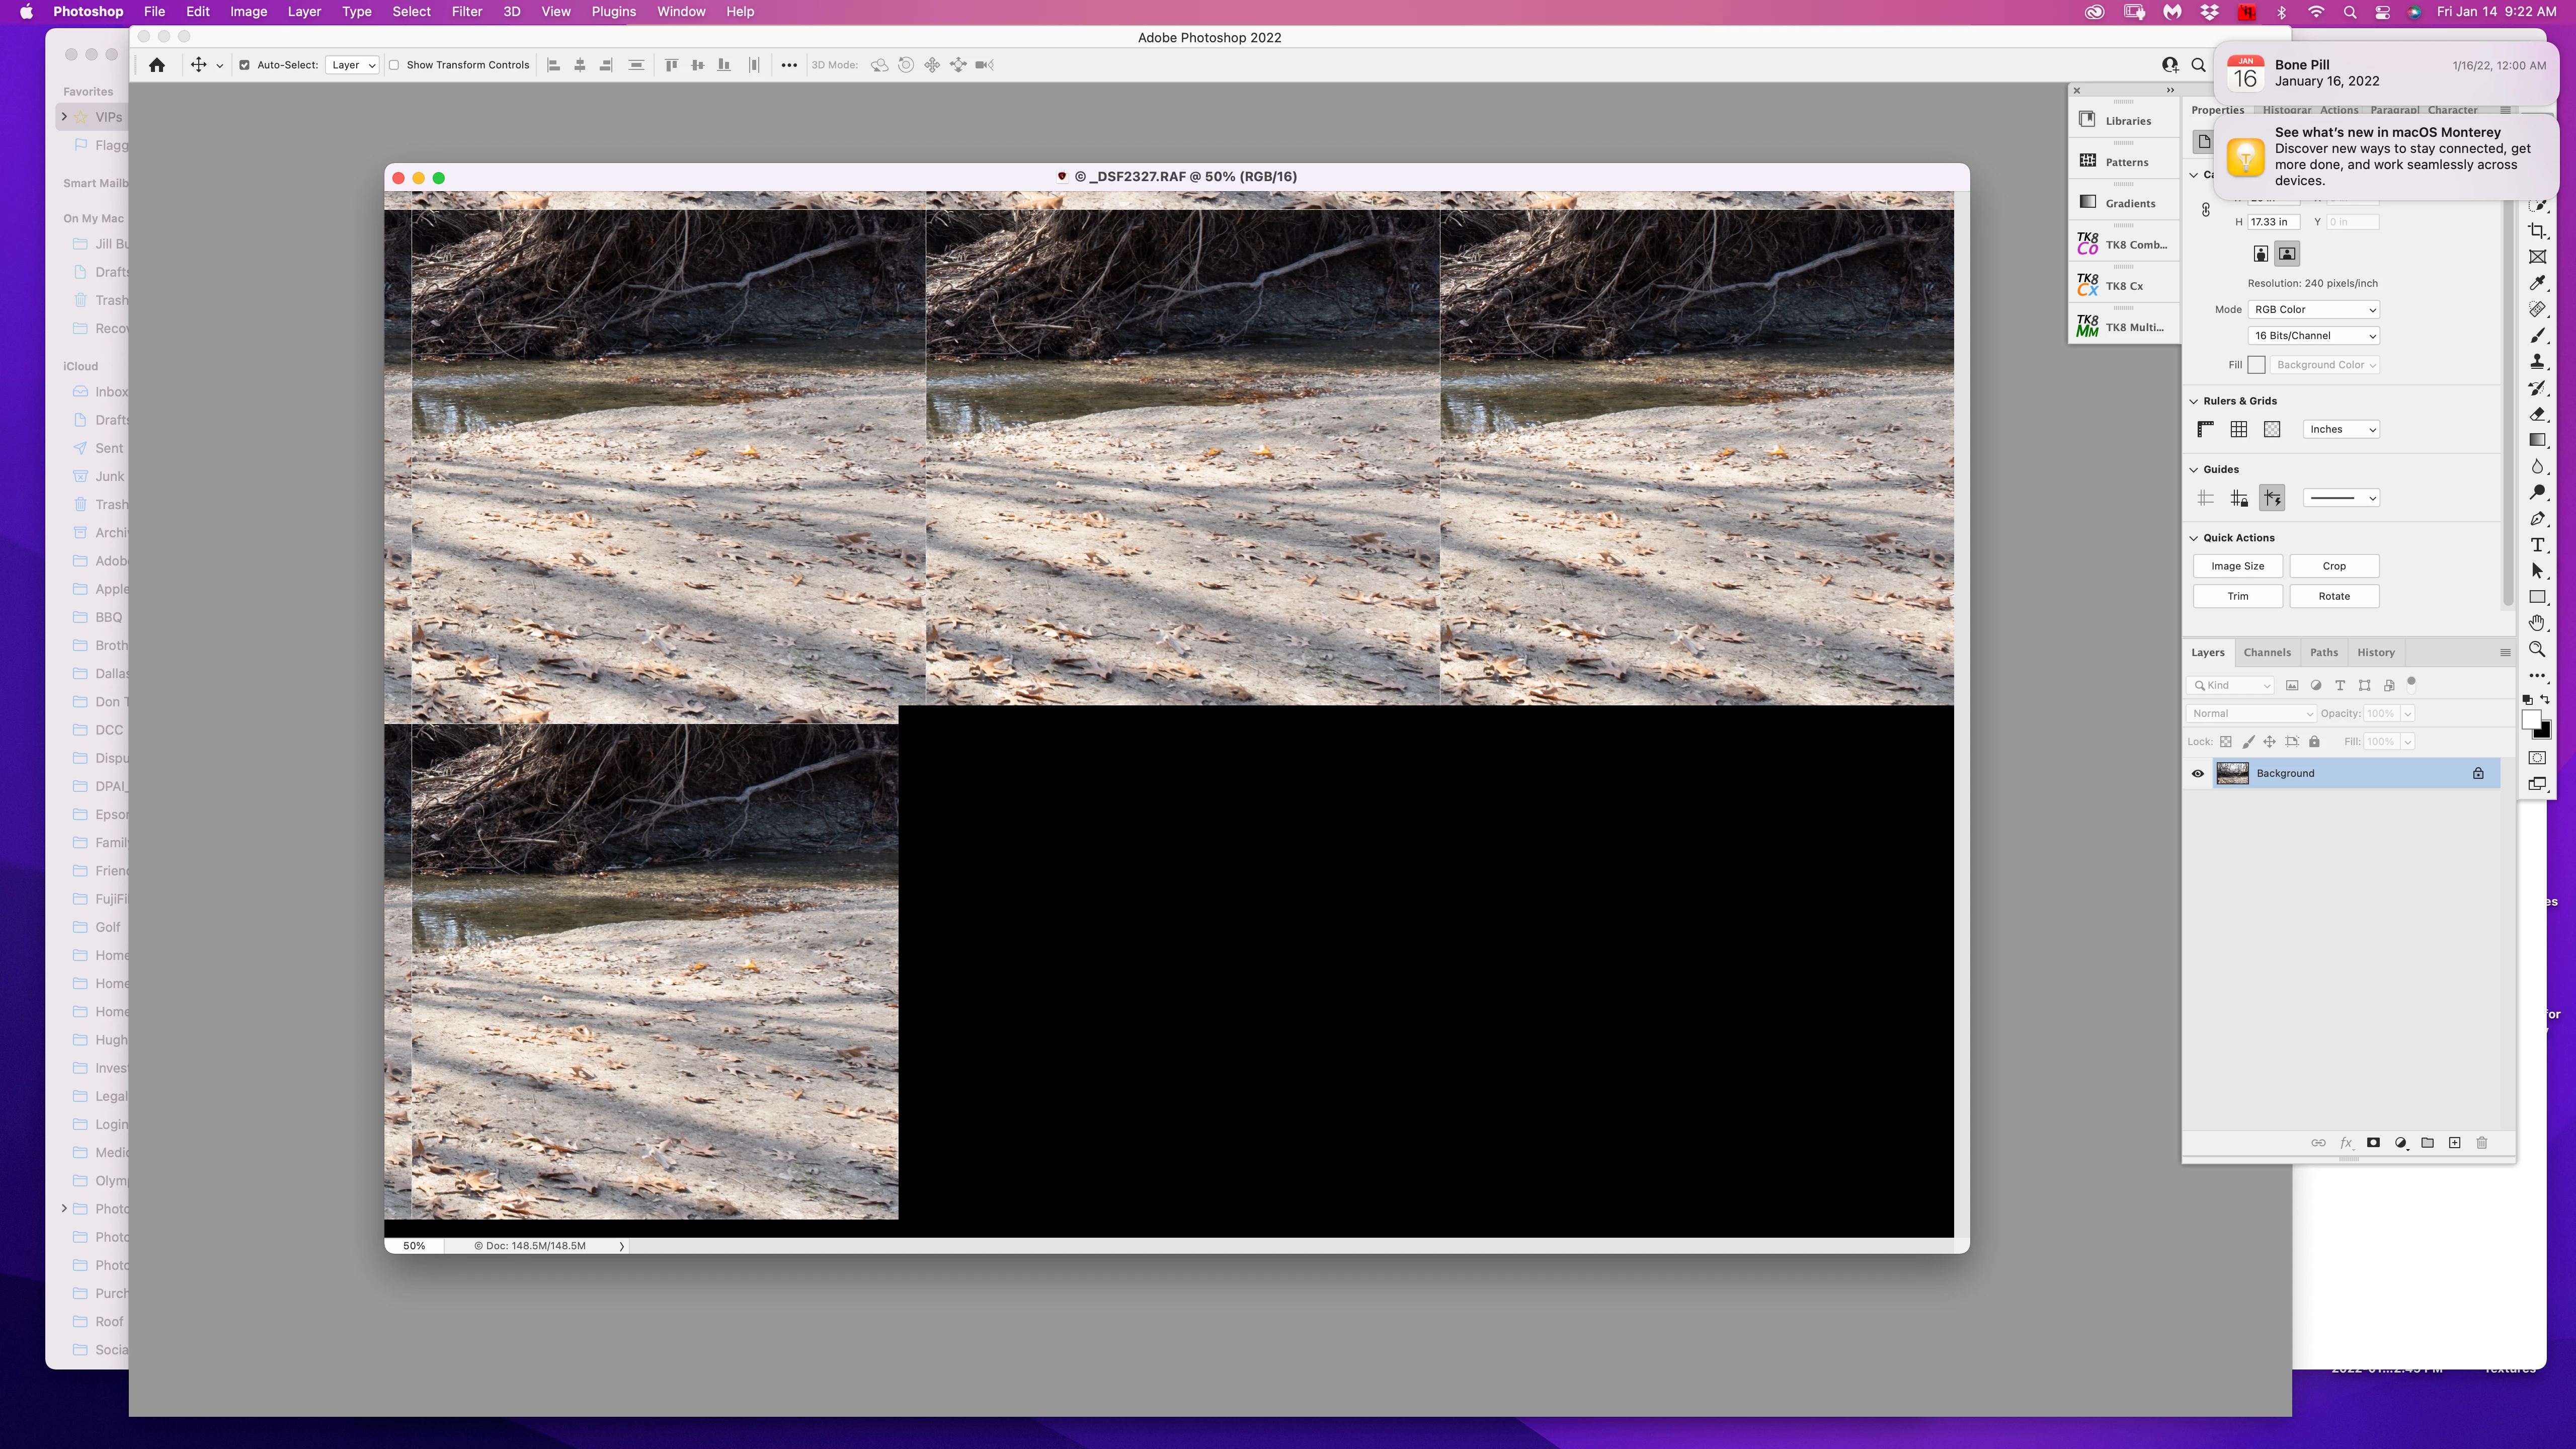Click the Rotate quick action button
The height and width of the screenshot is (1449, 2576).
pyautogui.click(x=2334, y=596)
